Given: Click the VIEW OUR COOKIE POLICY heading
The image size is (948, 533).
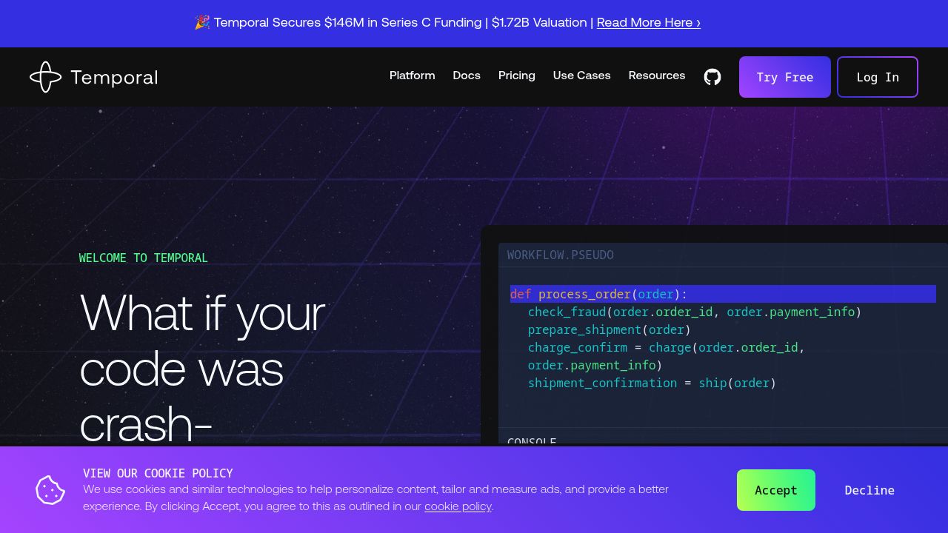Looking at the screenshot, I should coord(158,473).
